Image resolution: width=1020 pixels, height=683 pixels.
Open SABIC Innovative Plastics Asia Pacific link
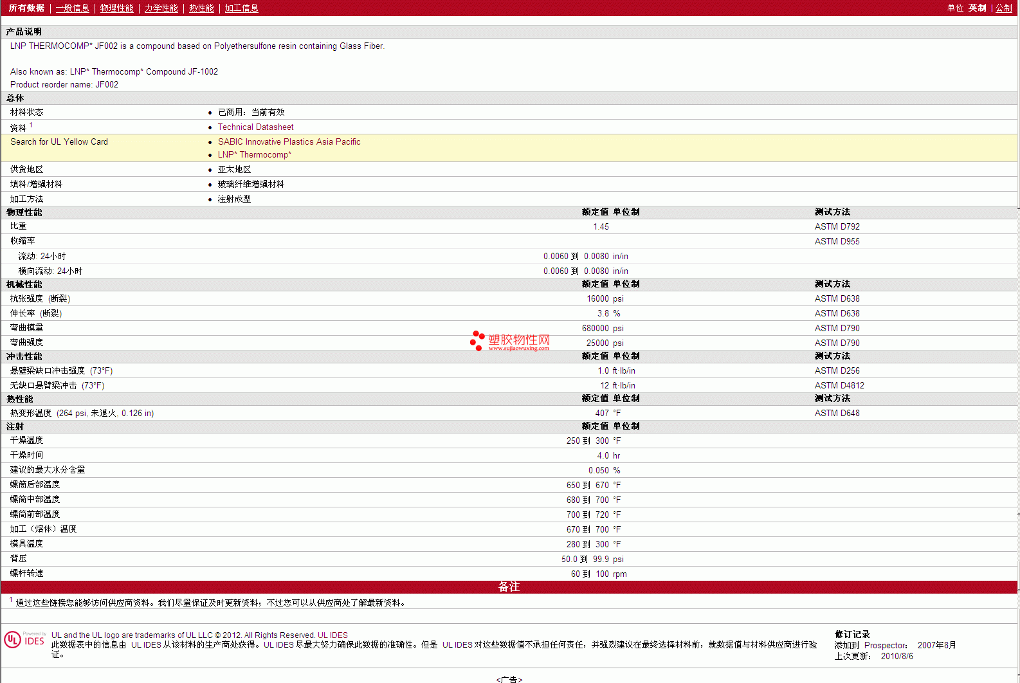click(289, 141)
